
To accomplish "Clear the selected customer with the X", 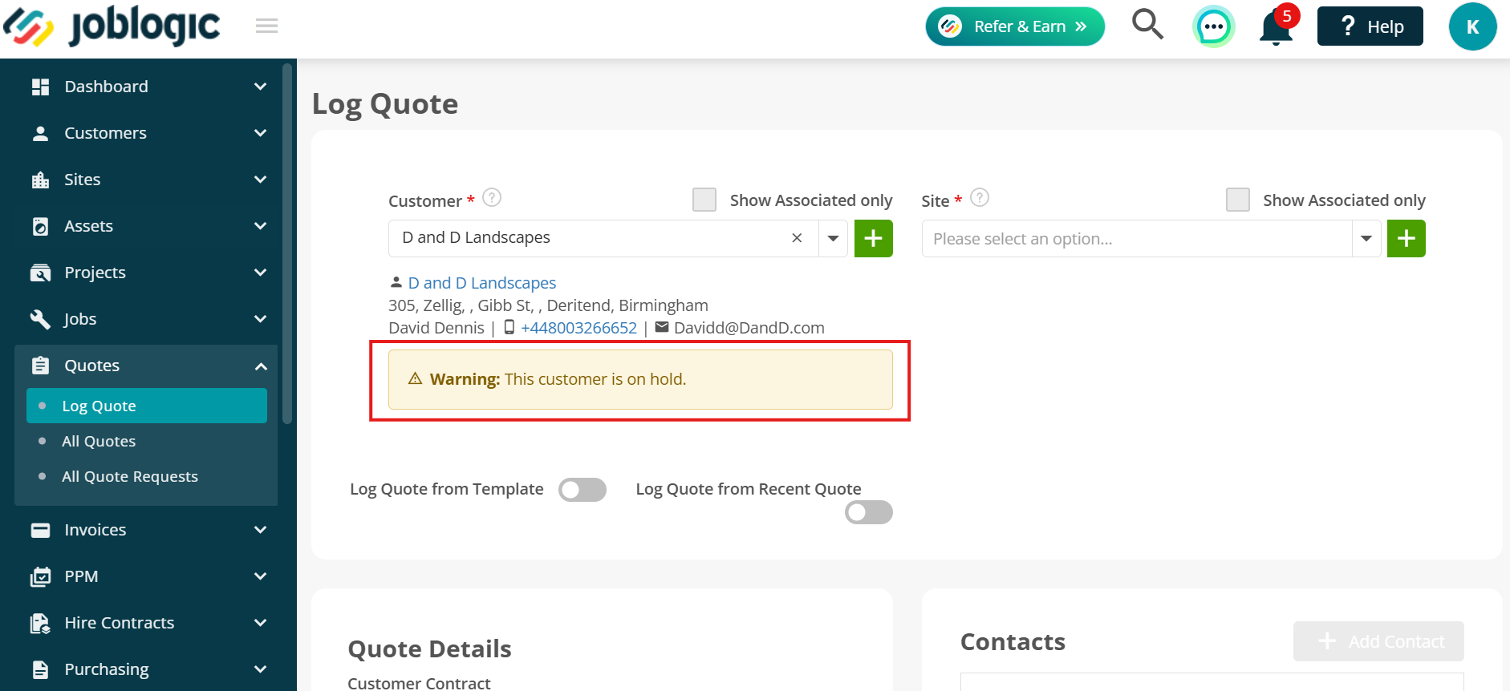I will (x=797, y=238).
